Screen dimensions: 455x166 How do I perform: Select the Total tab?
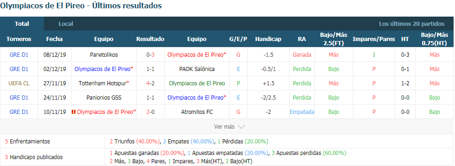point(22,24)
